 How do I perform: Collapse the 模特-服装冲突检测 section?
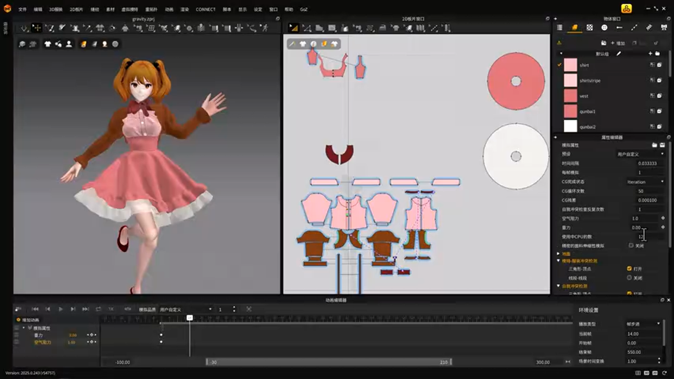(x=559, y=261)
